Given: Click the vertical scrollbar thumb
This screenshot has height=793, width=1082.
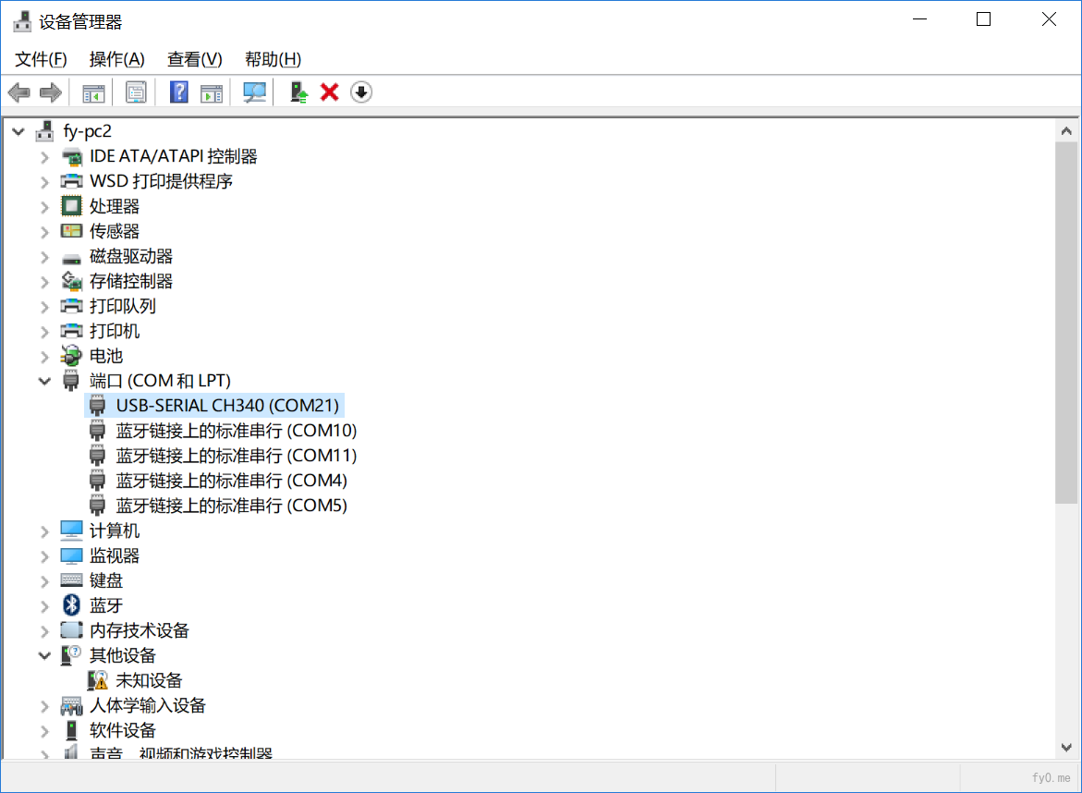Looking at the screenshot, I should [1066, 323].
